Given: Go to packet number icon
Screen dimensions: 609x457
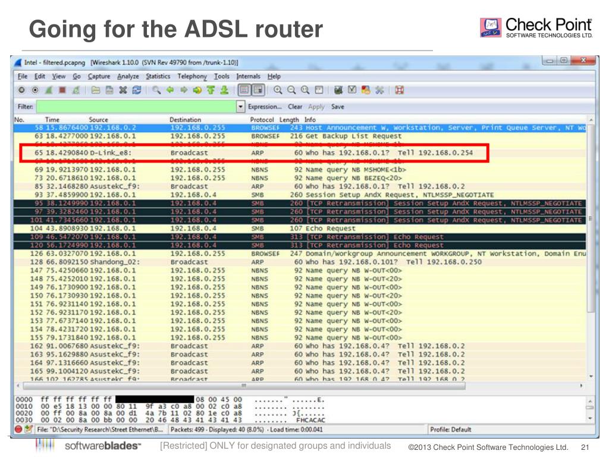Looking at the screenshot, I should (x=197, y=90).
